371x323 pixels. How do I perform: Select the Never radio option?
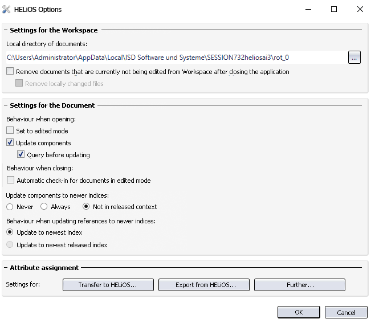pyautogui.click(x=10, y=207)
